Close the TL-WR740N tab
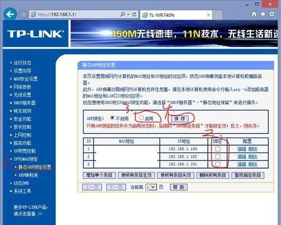The height and width of the screenshot is (225, 281). pos(209,15)
